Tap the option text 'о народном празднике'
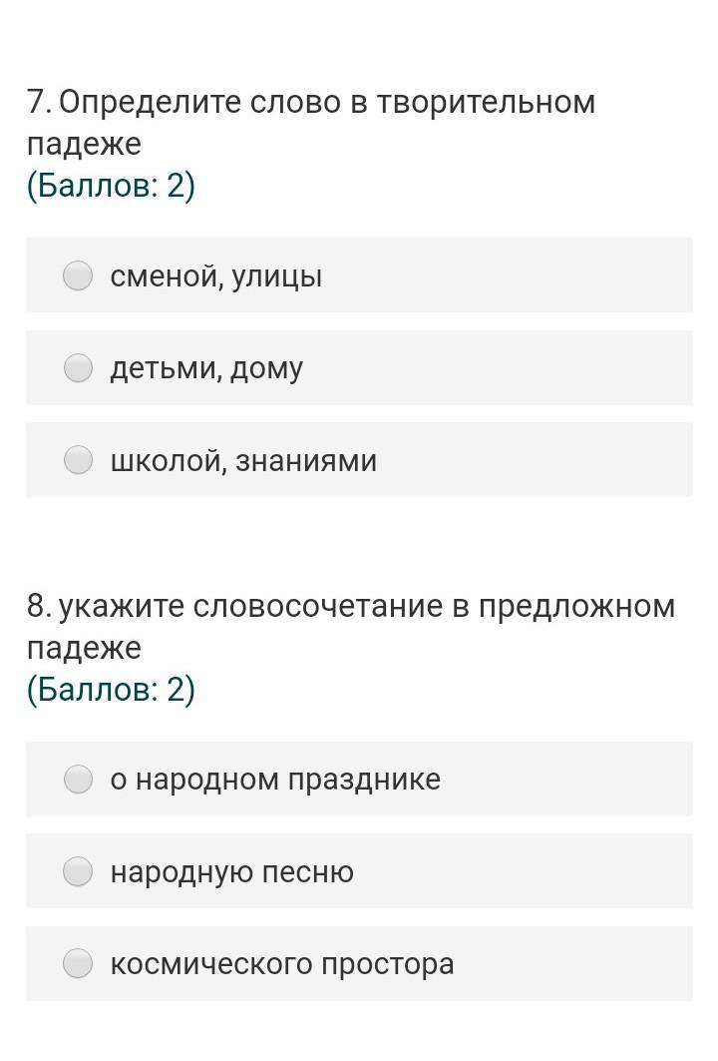 275,780
